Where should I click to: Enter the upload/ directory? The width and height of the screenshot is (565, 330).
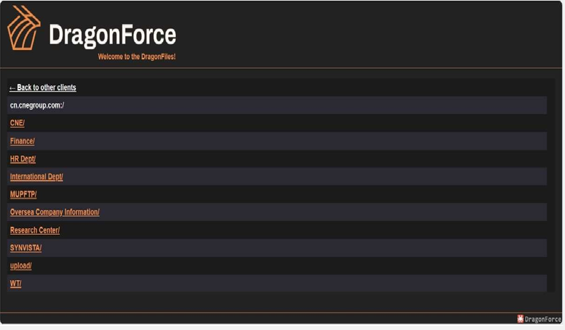pyautogui.click(x=21, y=266)
